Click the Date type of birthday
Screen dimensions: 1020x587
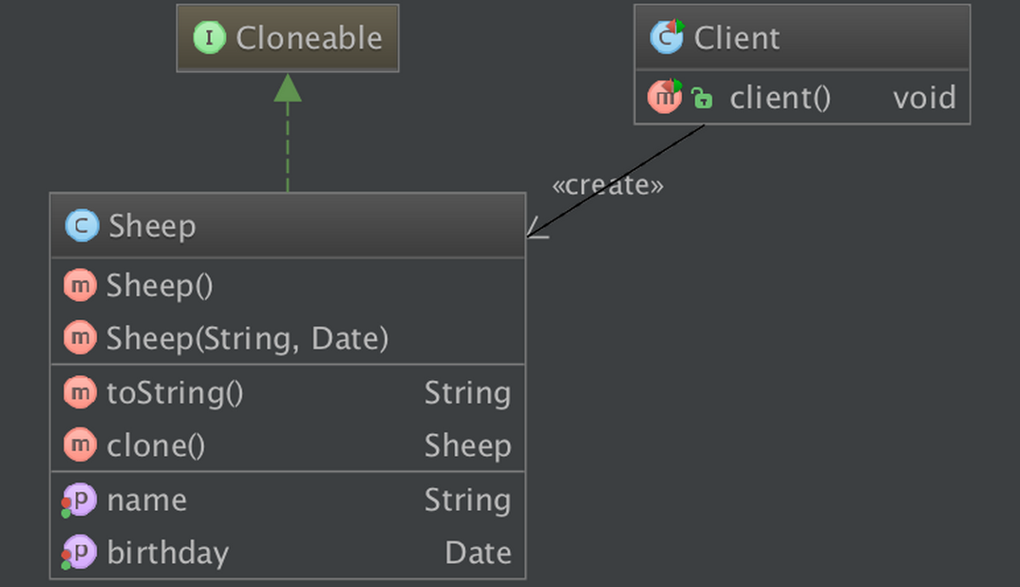478,553
